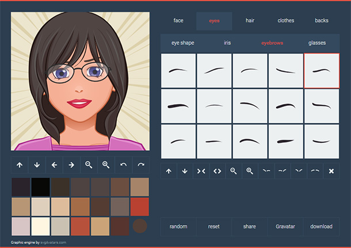Pick the round brown custom color circle
Viewport: 351px width, 248px height.
point(140,226)
